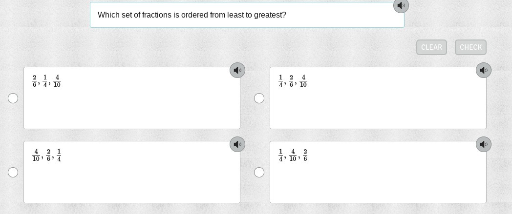Screen dimensions: 512x214
Task: Play audio for answer 2/6, 1/4, 4/10
Action: click(x=237, y=70)
